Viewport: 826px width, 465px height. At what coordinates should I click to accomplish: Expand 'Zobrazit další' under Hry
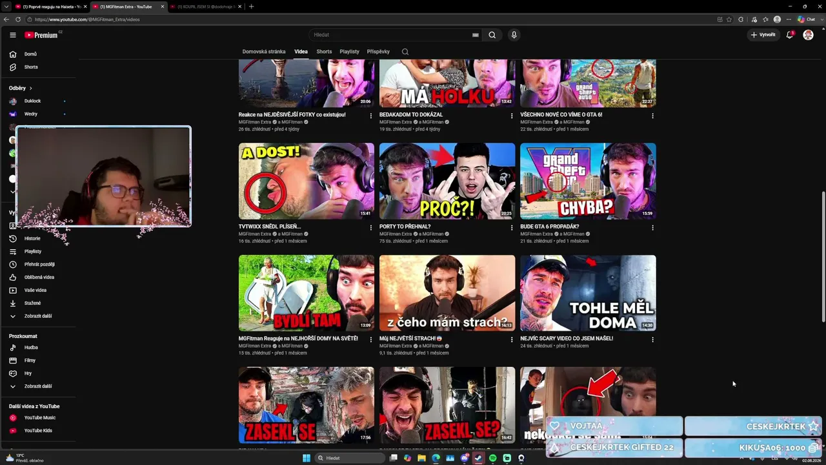pyautogui.click(x=38, y=386)
